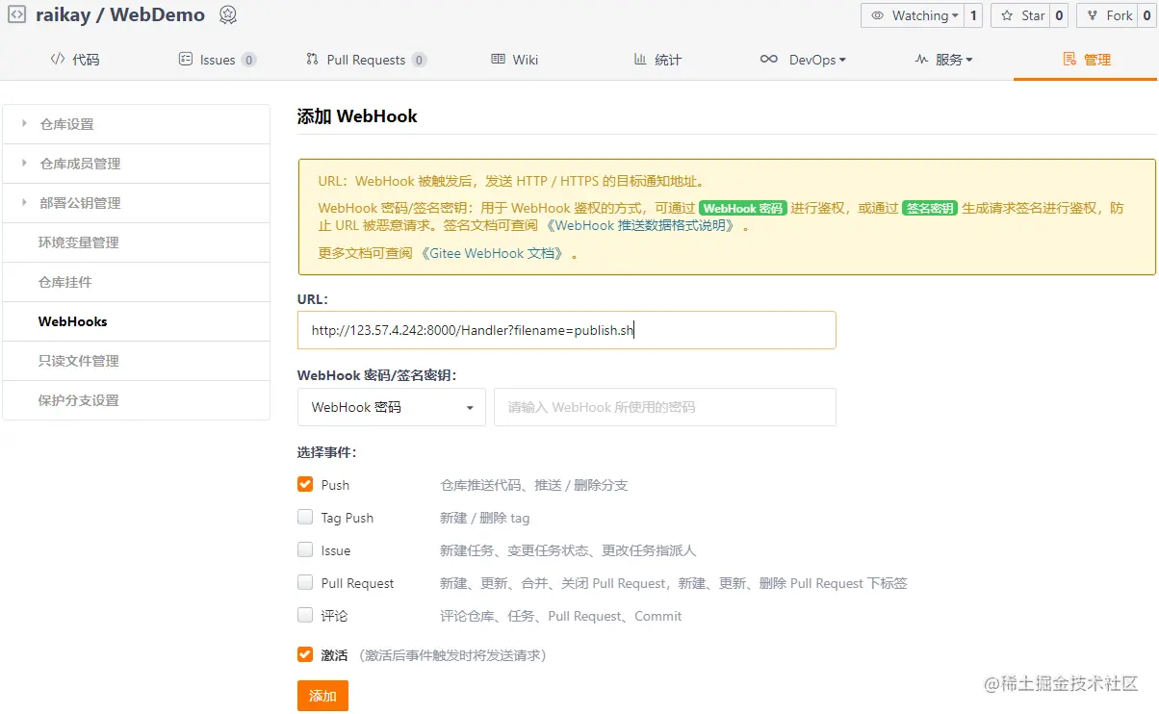Open 仓库挂件 in the sidebar
Screen dimensions: 1159x714
(x=136, y=282)
